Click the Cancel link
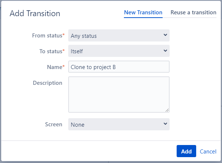 pyautogui.click(x=208, y=151)
